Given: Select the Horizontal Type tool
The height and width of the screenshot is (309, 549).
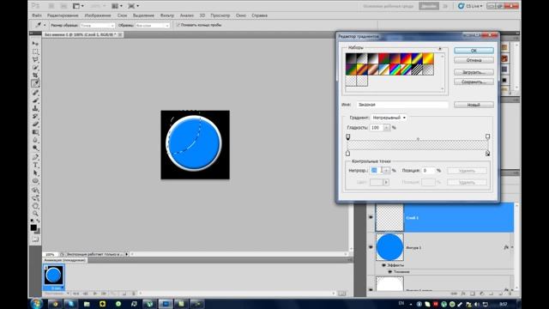Looking at the screenshot, I should tap(35, 165).
